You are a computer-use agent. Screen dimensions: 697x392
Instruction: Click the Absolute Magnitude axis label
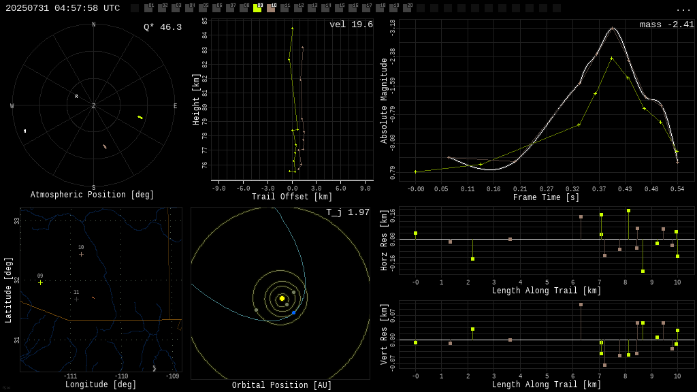[384, 101]
